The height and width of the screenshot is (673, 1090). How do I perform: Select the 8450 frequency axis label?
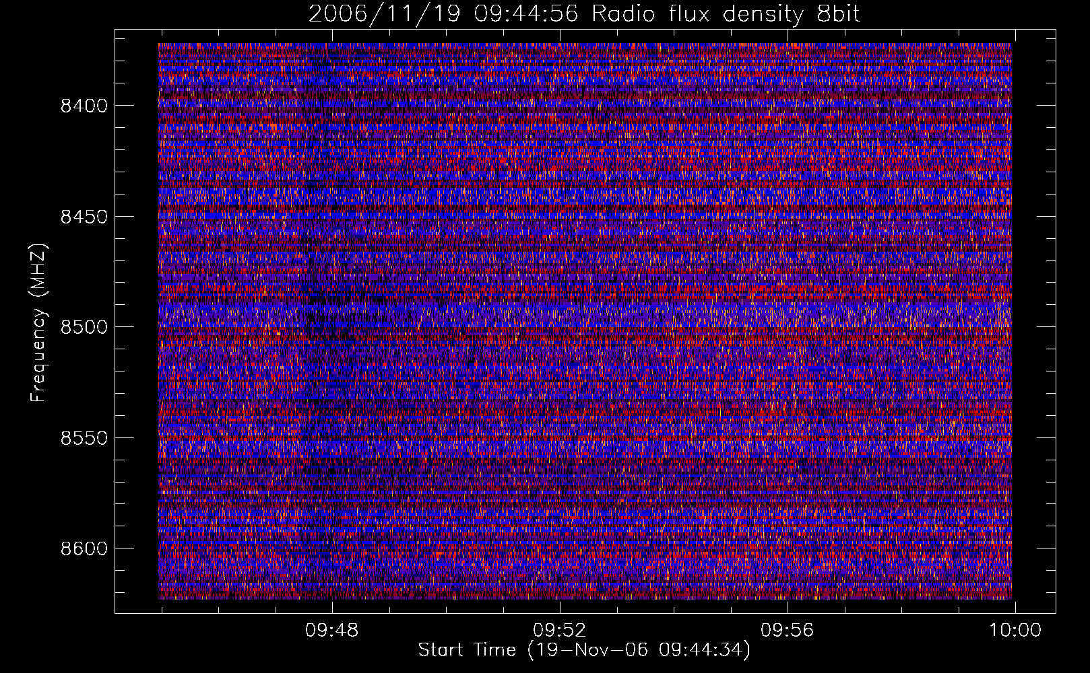click(84, 217)
